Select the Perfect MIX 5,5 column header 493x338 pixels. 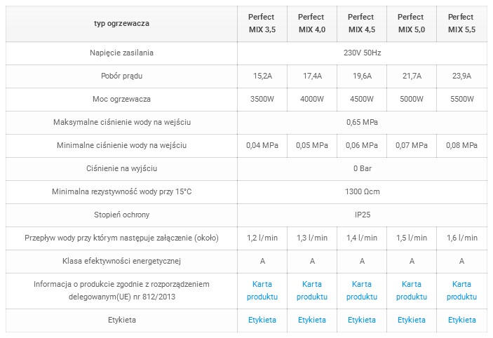461,23
